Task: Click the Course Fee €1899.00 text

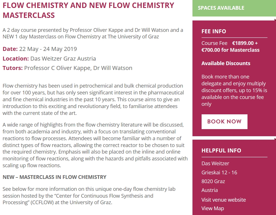Action: coord(230,43)
